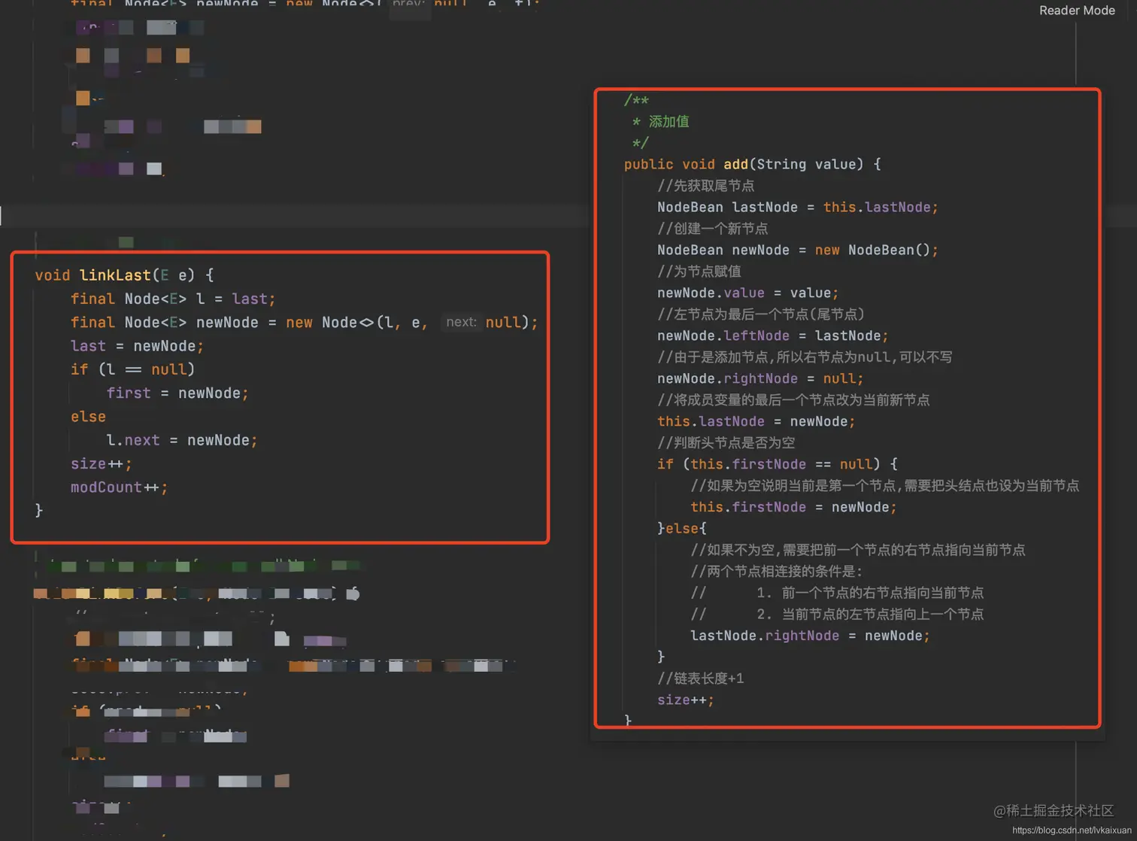
Task: Click comment '2. 当前节点的左节点指向上一个节点'
Action: coord(870,614)
